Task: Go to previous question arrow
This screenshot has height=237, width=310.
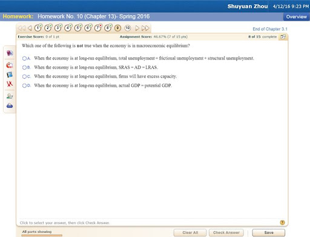Action: (x=30, y=28)
